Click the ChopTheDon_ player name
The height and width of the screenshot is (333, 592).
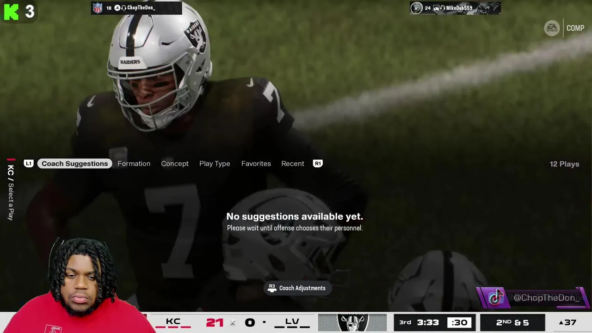coord(141,8)
